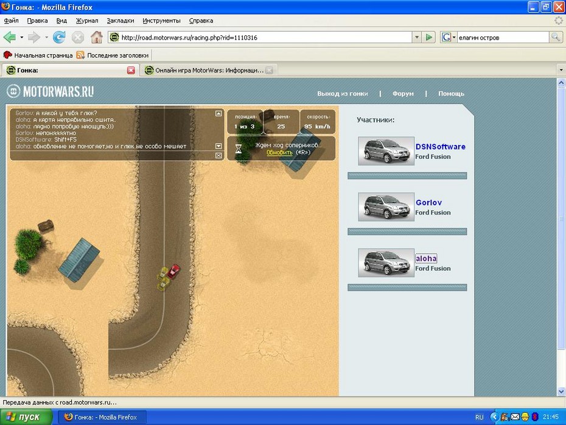Click the progress bar under DSNSoftware

(x=407, y=176)
